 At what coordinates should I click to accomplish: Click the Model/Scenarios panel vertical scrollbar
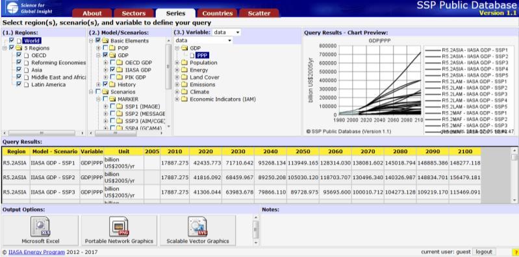click(x=168, y=83)
